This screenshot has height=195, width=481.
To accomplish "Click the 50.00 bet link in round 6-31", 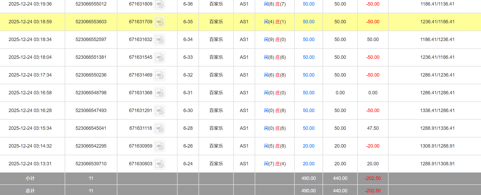I will pos(308,93).
